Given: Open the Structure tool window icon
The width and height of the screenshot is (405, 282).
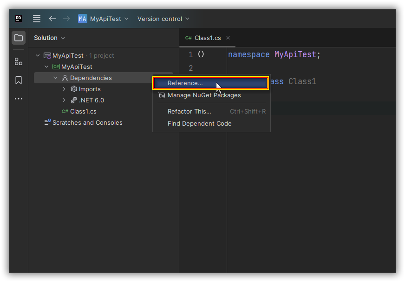Looking at the screenshot, I should tap(19, 61).
